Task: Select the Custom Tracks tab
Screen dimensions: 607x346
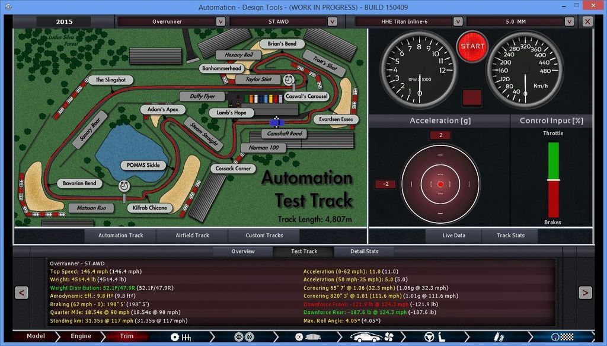Action: pos(264,236)
